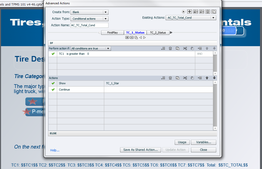Click the Variables... button

point(203,142)
